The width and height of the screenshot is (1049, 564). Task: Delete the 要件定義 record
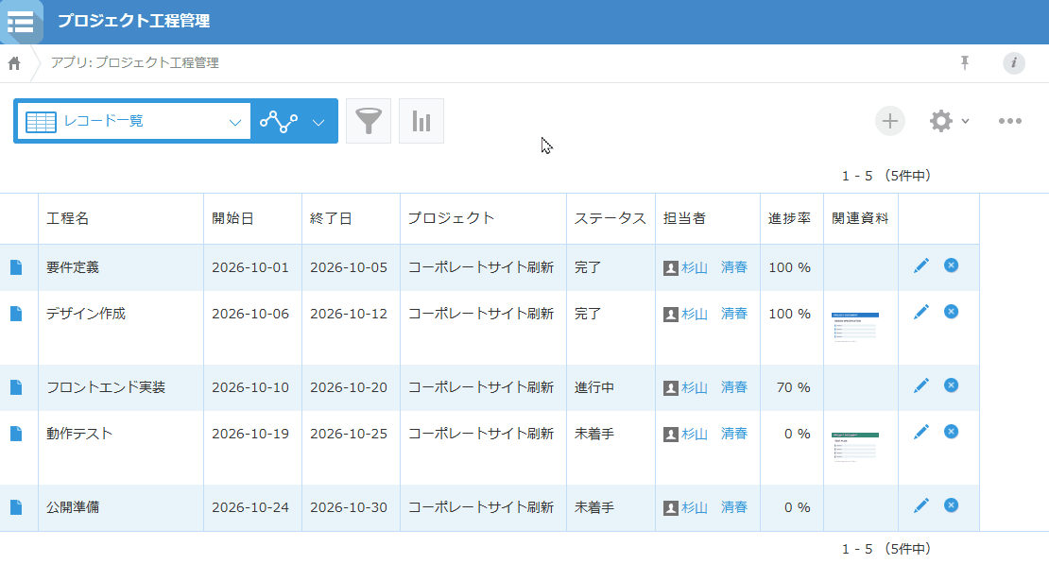(951, 265)
